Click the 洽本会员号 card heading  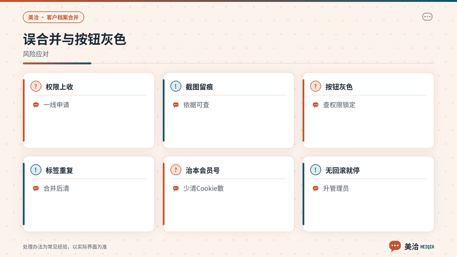click(203, 170)
